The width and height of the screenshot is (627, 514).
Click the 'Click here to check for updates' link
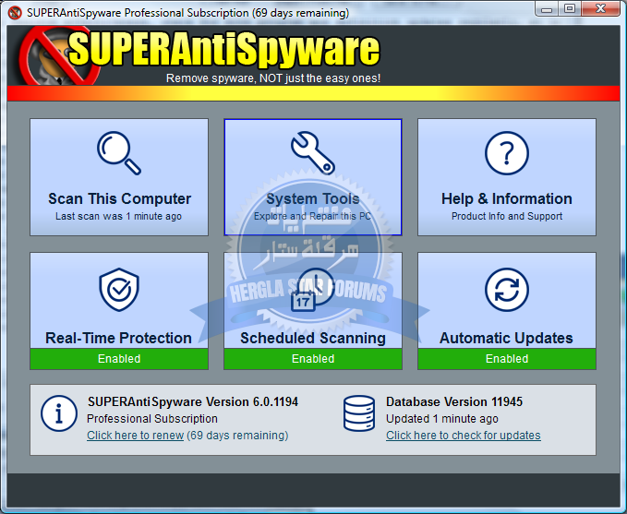pos(463,436)
